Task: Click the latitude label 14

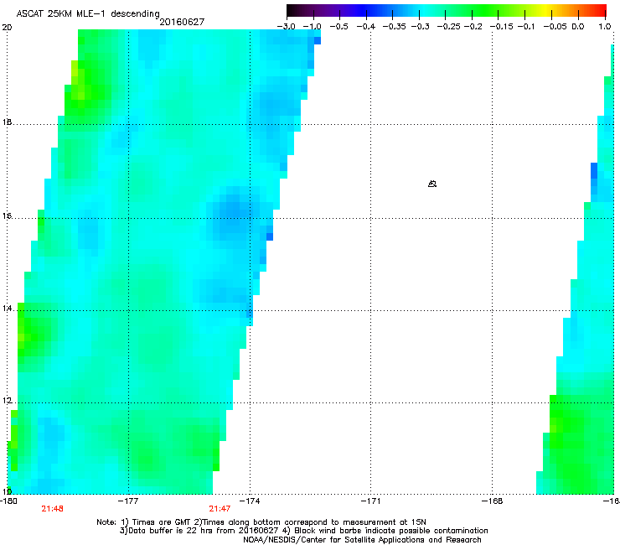Action: pyautogui.click(x=7, y=309)
